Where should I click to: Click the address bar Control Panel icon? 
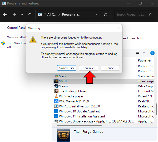40,15
